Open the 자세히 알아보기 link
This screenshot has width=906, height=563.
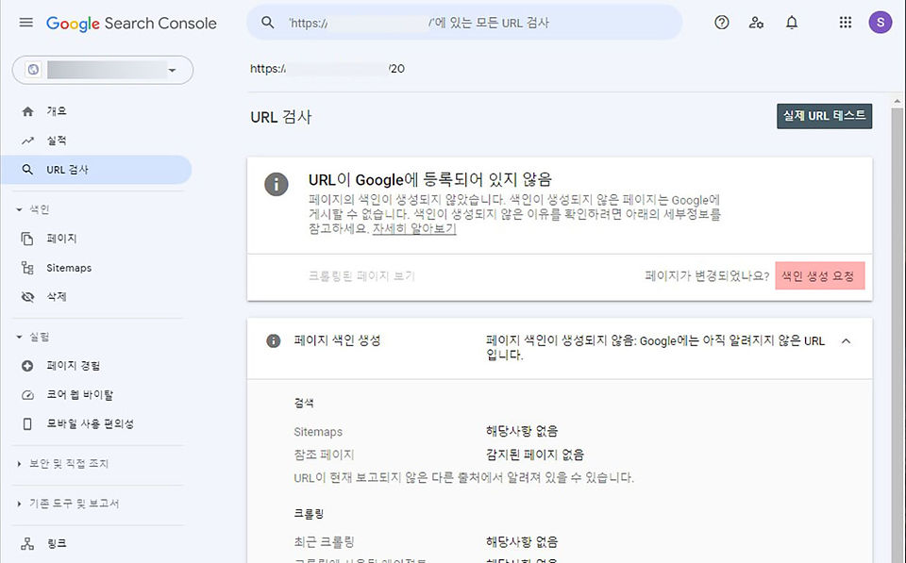414,228
